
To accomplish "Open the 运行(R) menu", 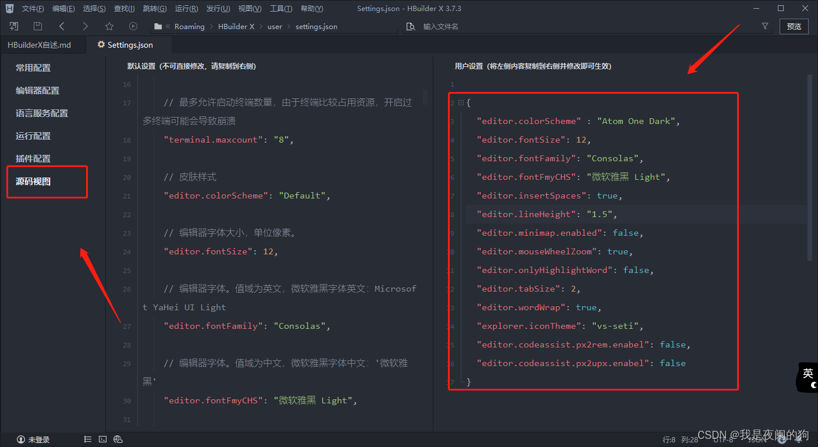I will tap(186, 9).
